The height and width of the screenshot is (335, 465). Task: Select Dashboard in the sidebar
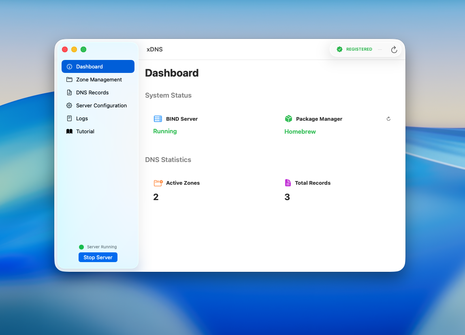[x=98, y=66]
